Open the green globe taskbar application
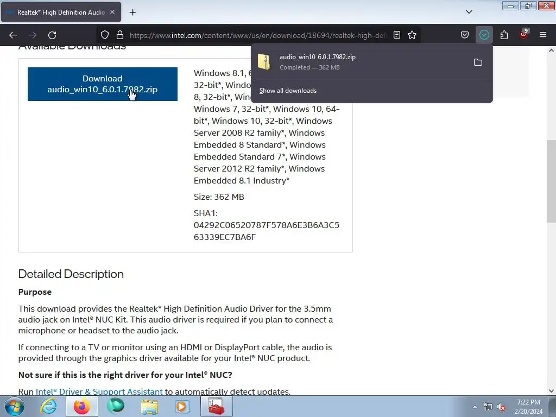Image resolution: width=556 pixels, height=417 pixels. [x=116, y=406]
